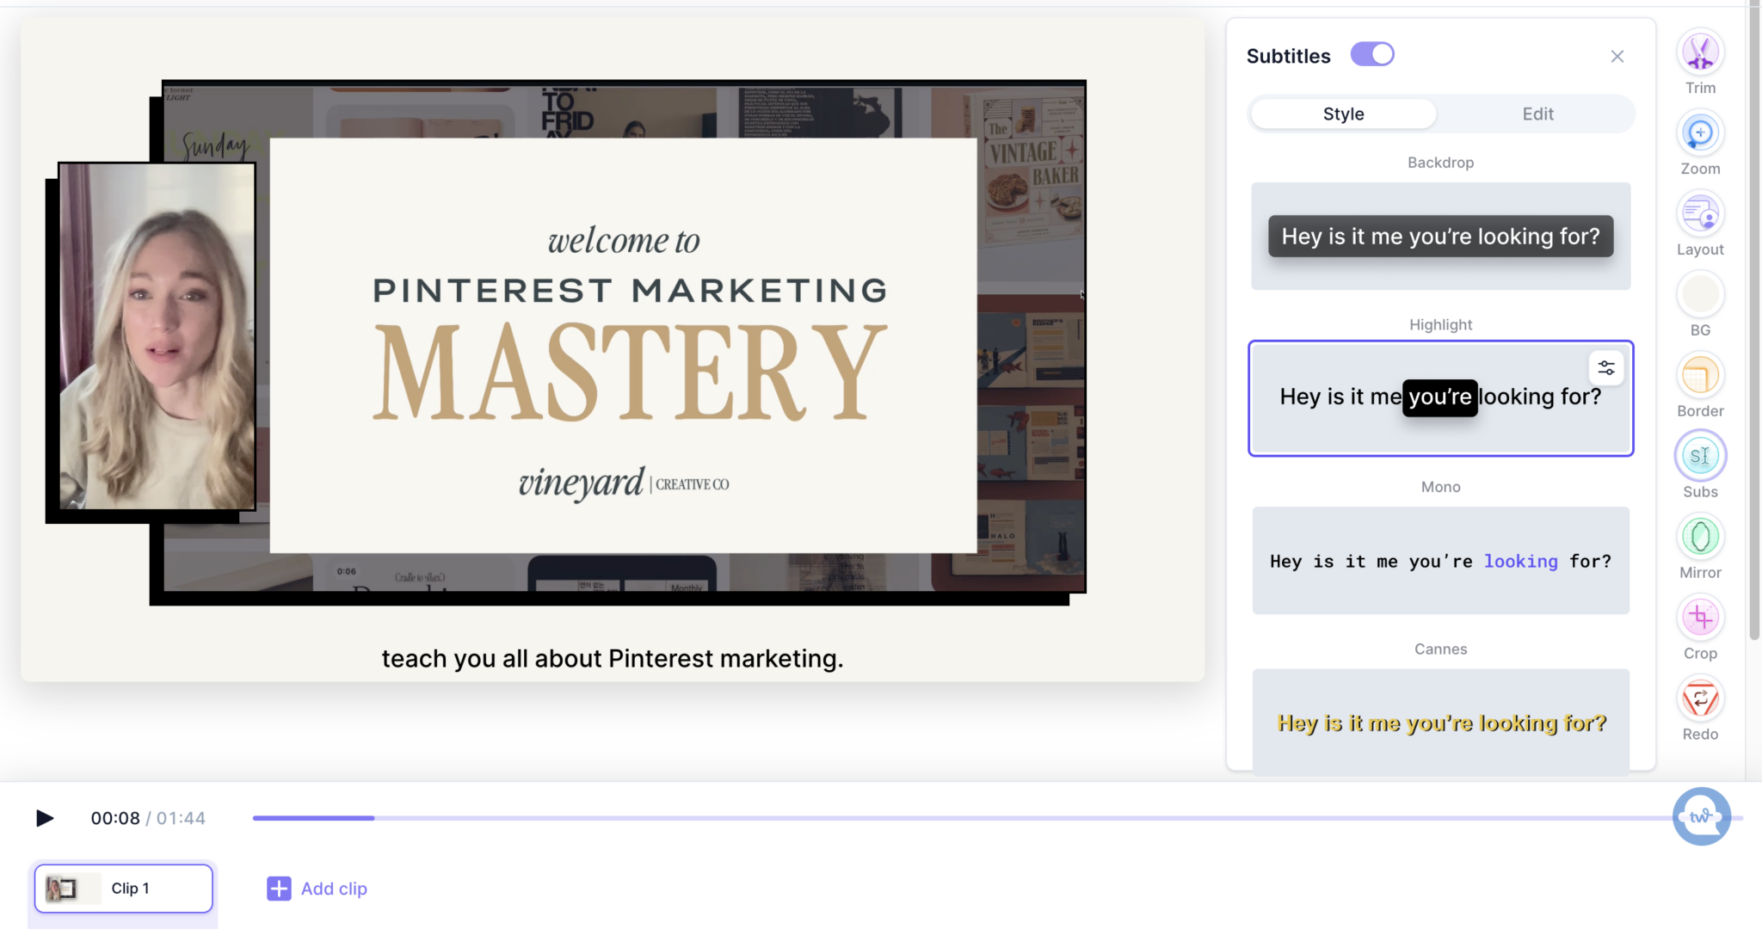Choose the Mono subtitle style
The height and width of the screenshot is (929, 1762).
[x=1440, y=561]
